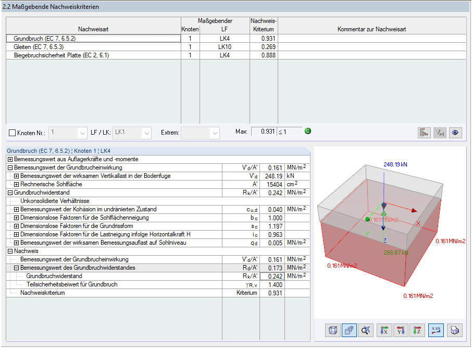This screenshot has height=348, width=472.
Task: Click Teilsicherheitsbeiwert für Grundbruch row
Action: tap(158, 285)
